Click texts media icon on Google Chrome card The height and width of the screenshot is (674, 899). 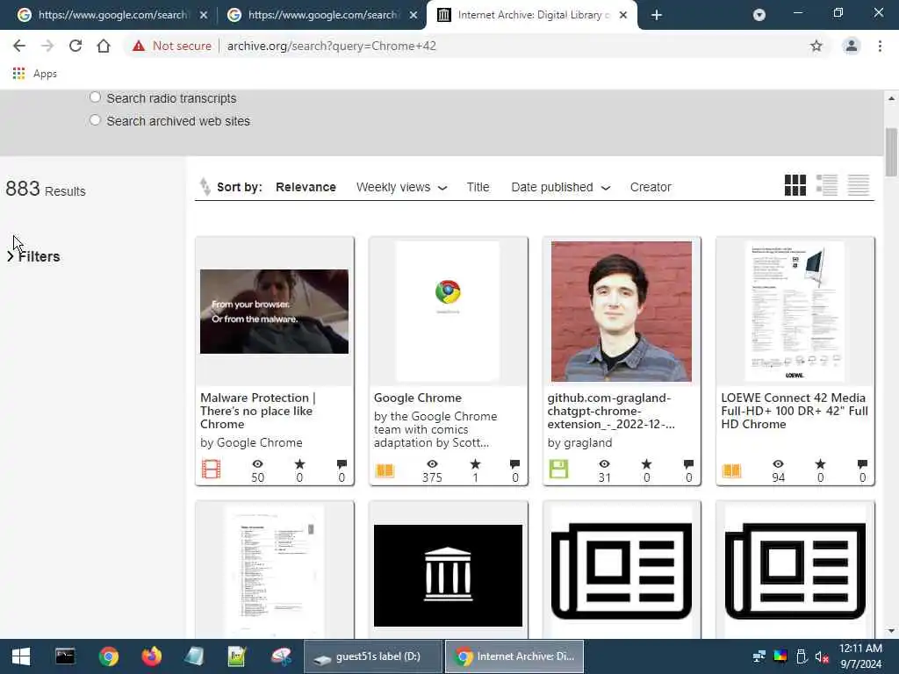(385, 471)
